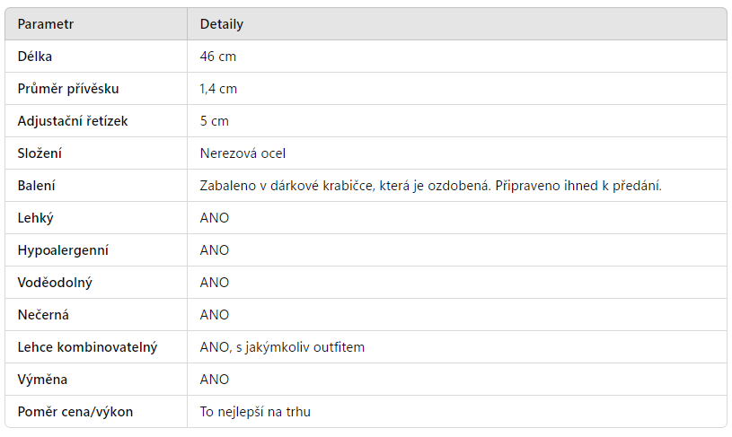Click the "Nerezová ocel" cell
The height and width of the screenshot is (437, 732).
tap(243, 153)
